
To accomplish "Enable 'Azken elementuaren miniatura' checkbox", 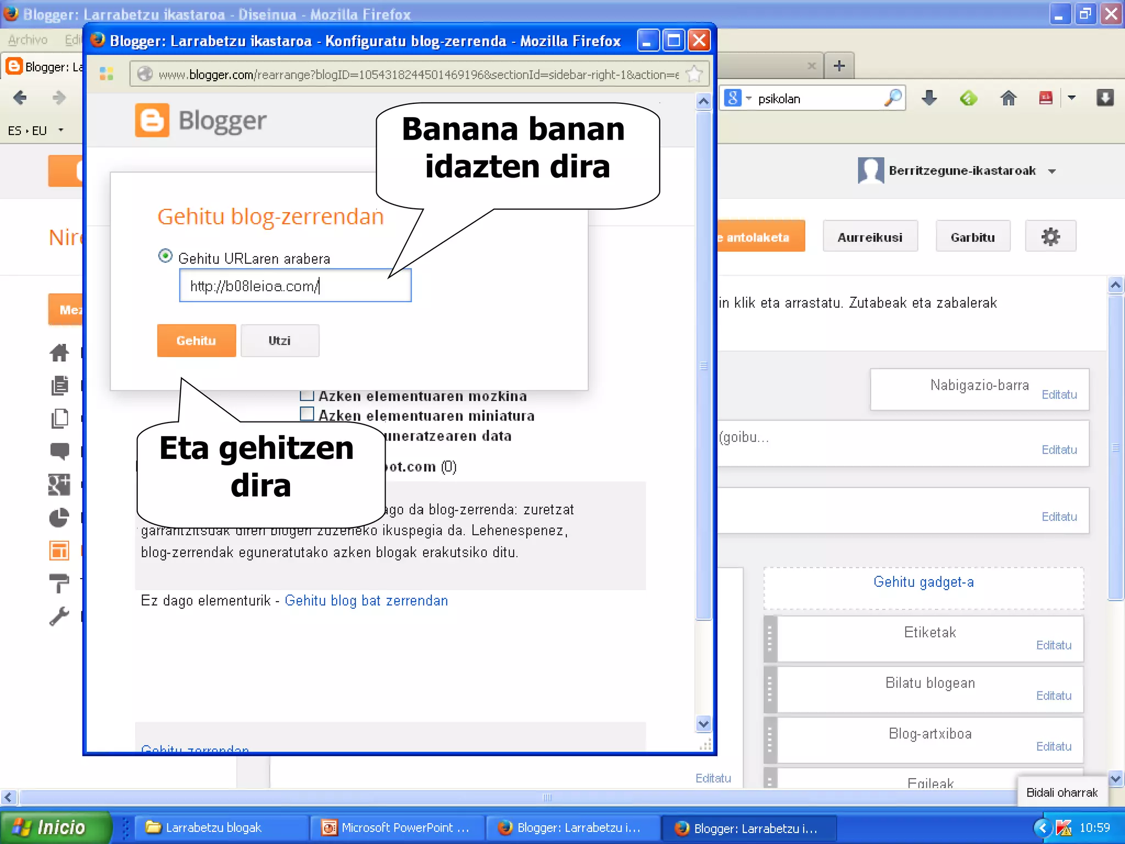I will click(x=307, y=414).
